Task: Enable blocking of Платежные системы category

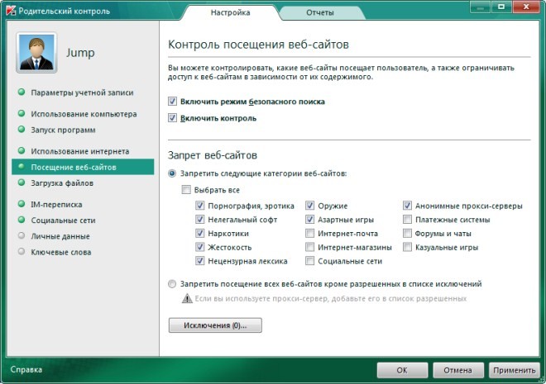Action: (x=408, y=220)
